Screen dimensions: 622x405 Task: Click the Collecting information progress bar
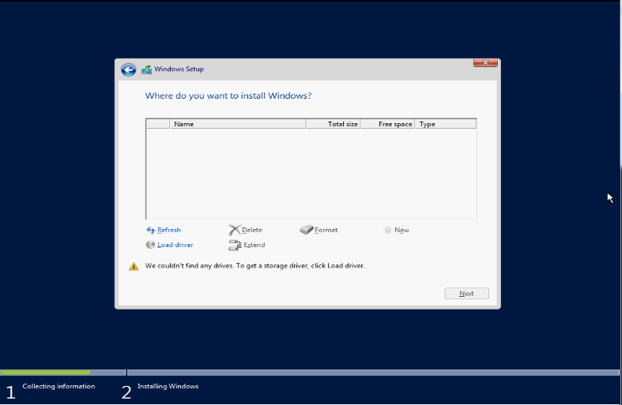(63, 373)
